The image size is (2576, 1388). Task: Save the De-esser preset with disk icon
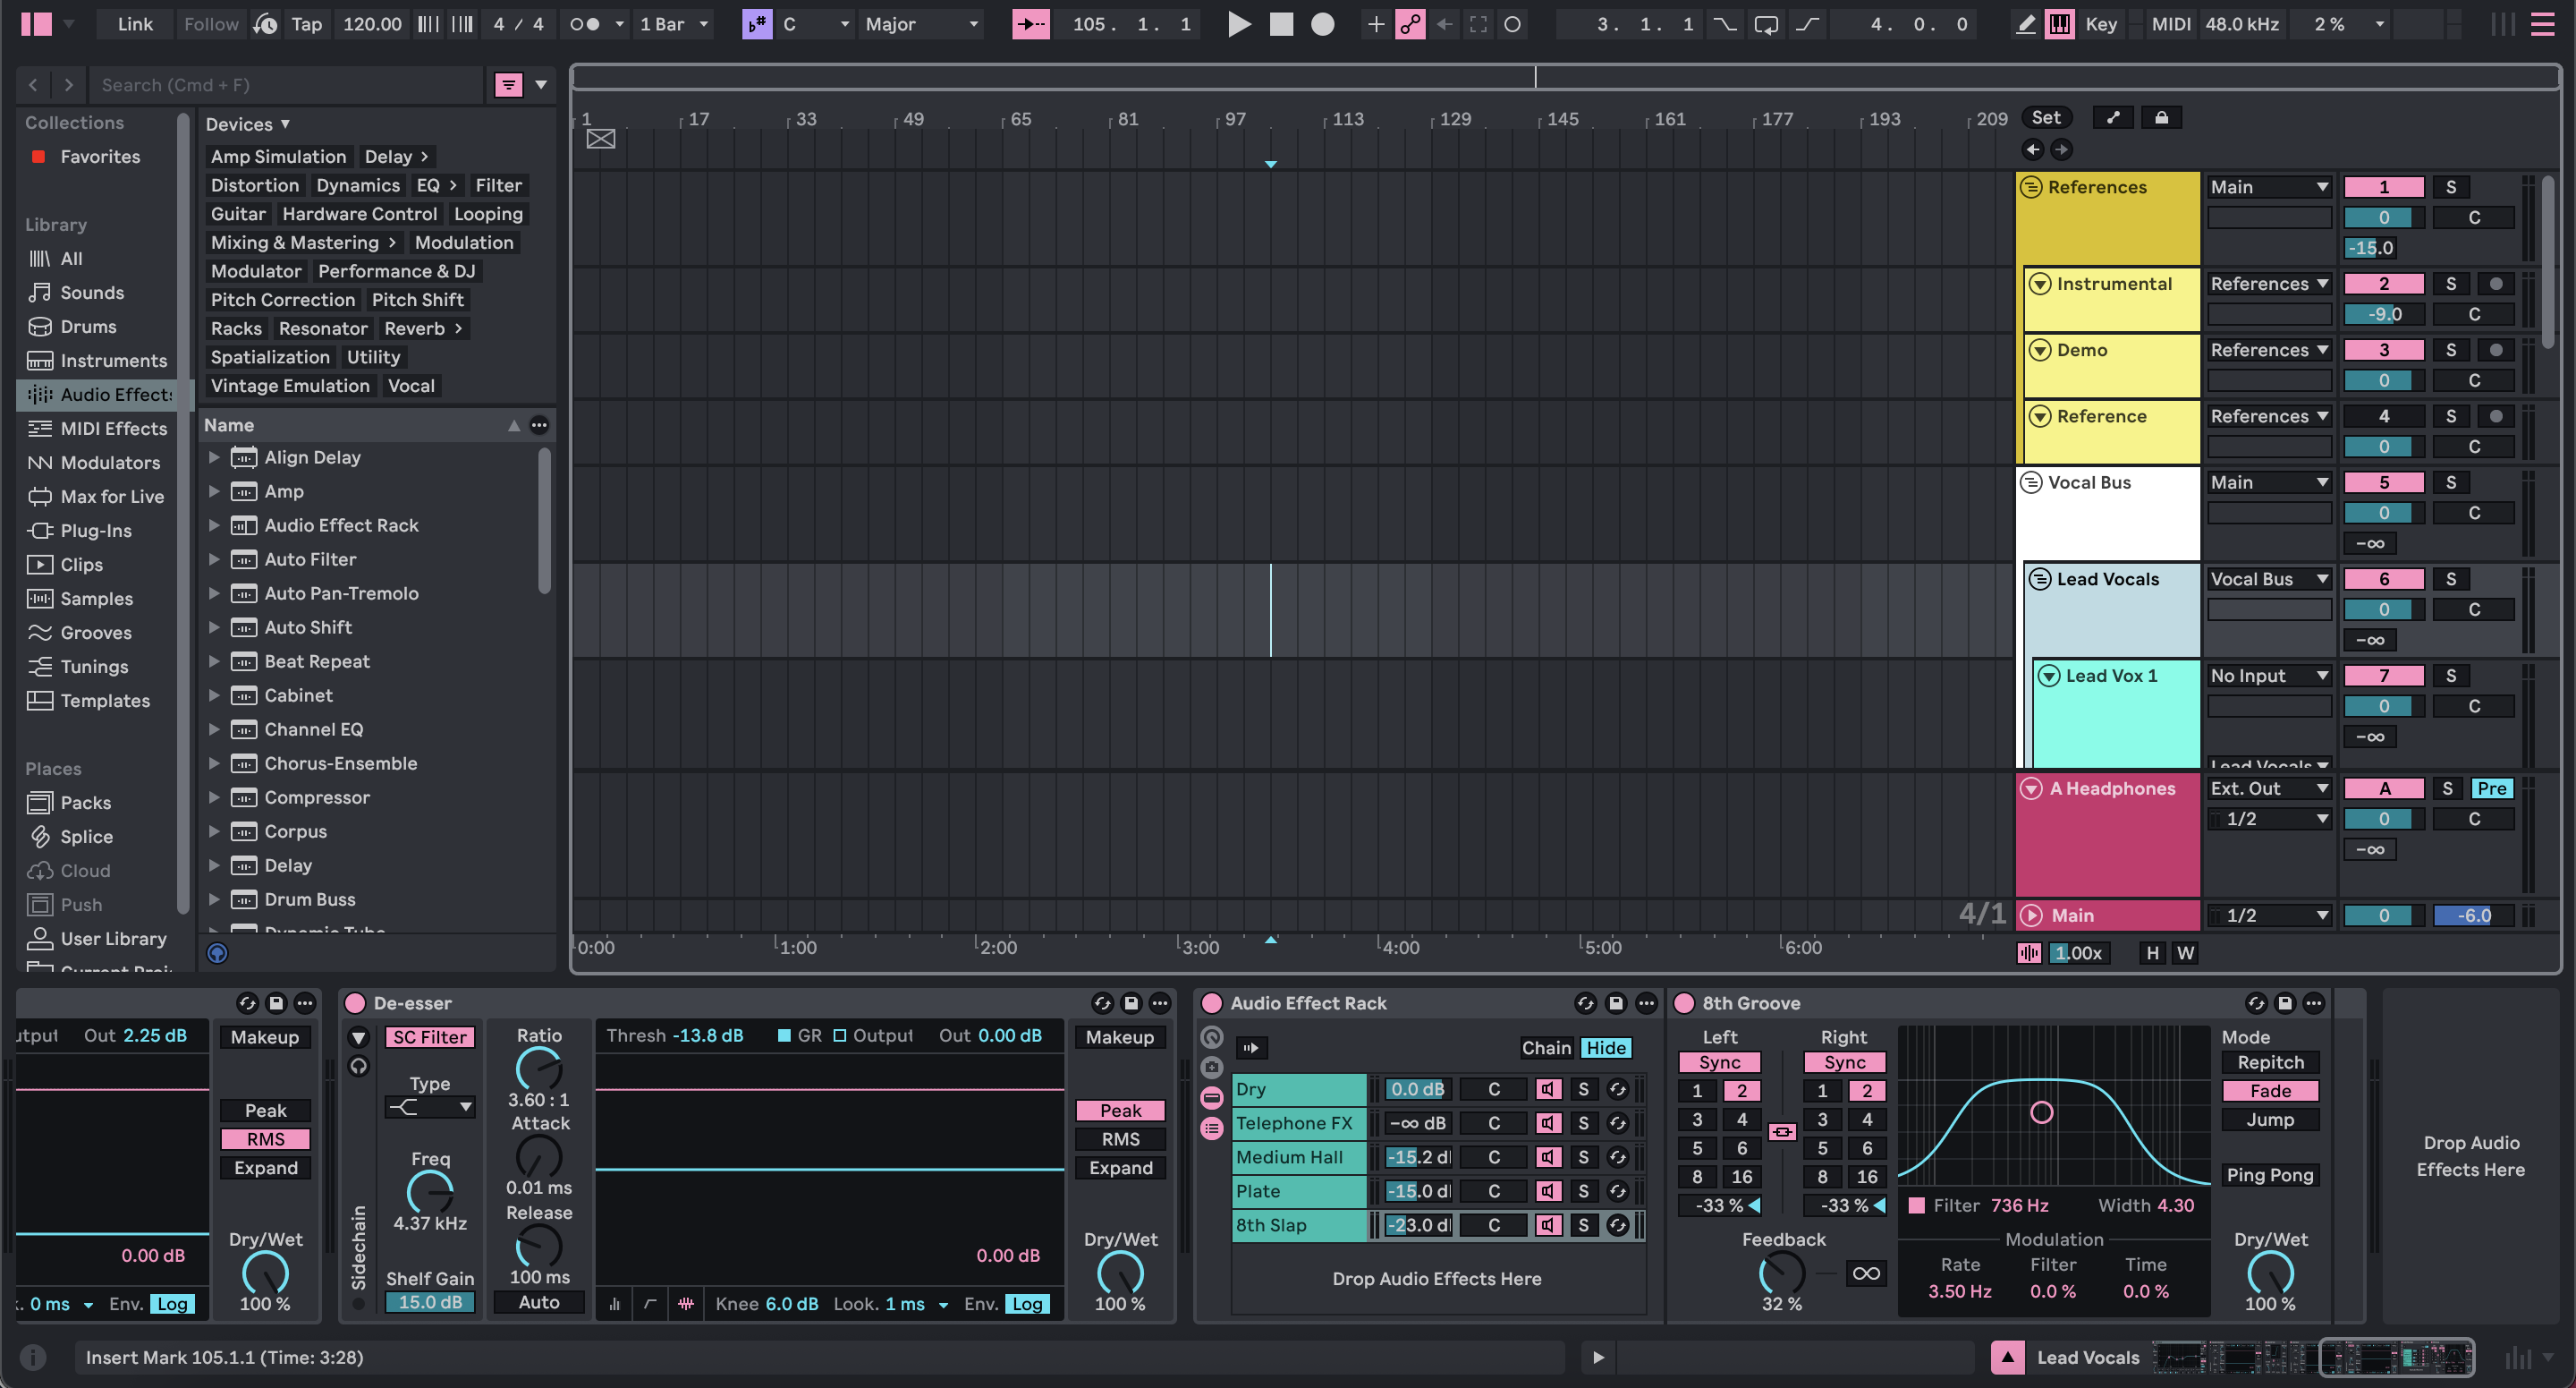tap(1131, 1002)
